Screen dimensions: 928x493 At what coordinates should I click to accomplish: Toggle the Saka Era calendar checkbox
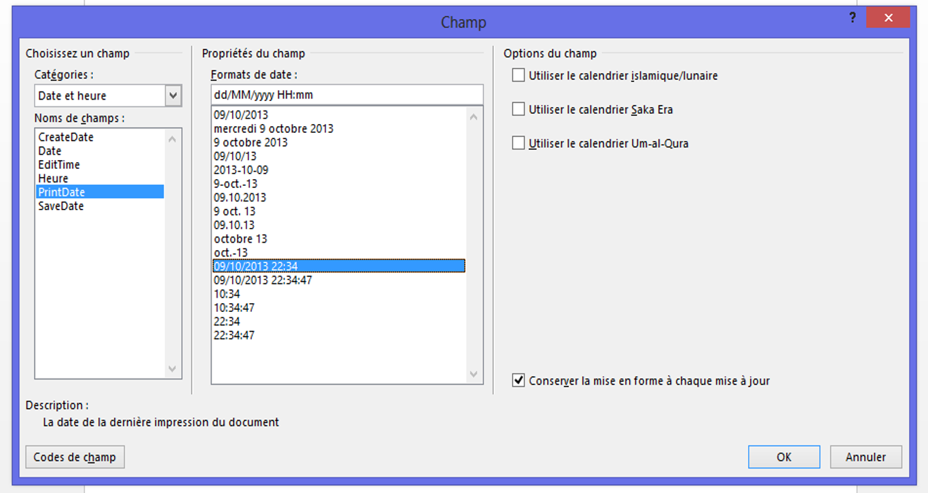(x=519, y=109)
